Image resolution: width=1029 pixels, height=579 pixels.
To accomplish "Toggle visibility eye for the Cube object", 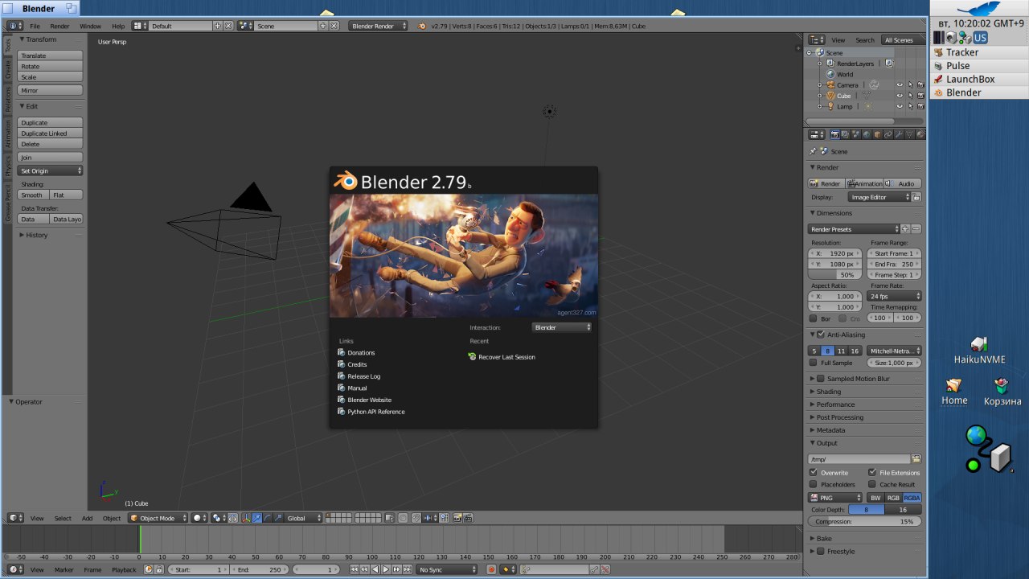I will pos(900,96).
